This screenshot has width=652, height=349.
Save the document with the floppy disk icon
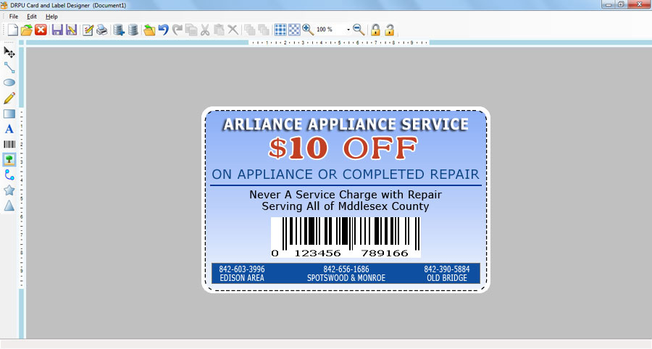57,30
